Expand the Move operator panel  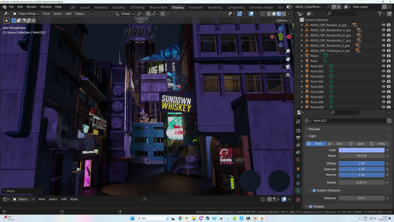click(x=5, y=191)
